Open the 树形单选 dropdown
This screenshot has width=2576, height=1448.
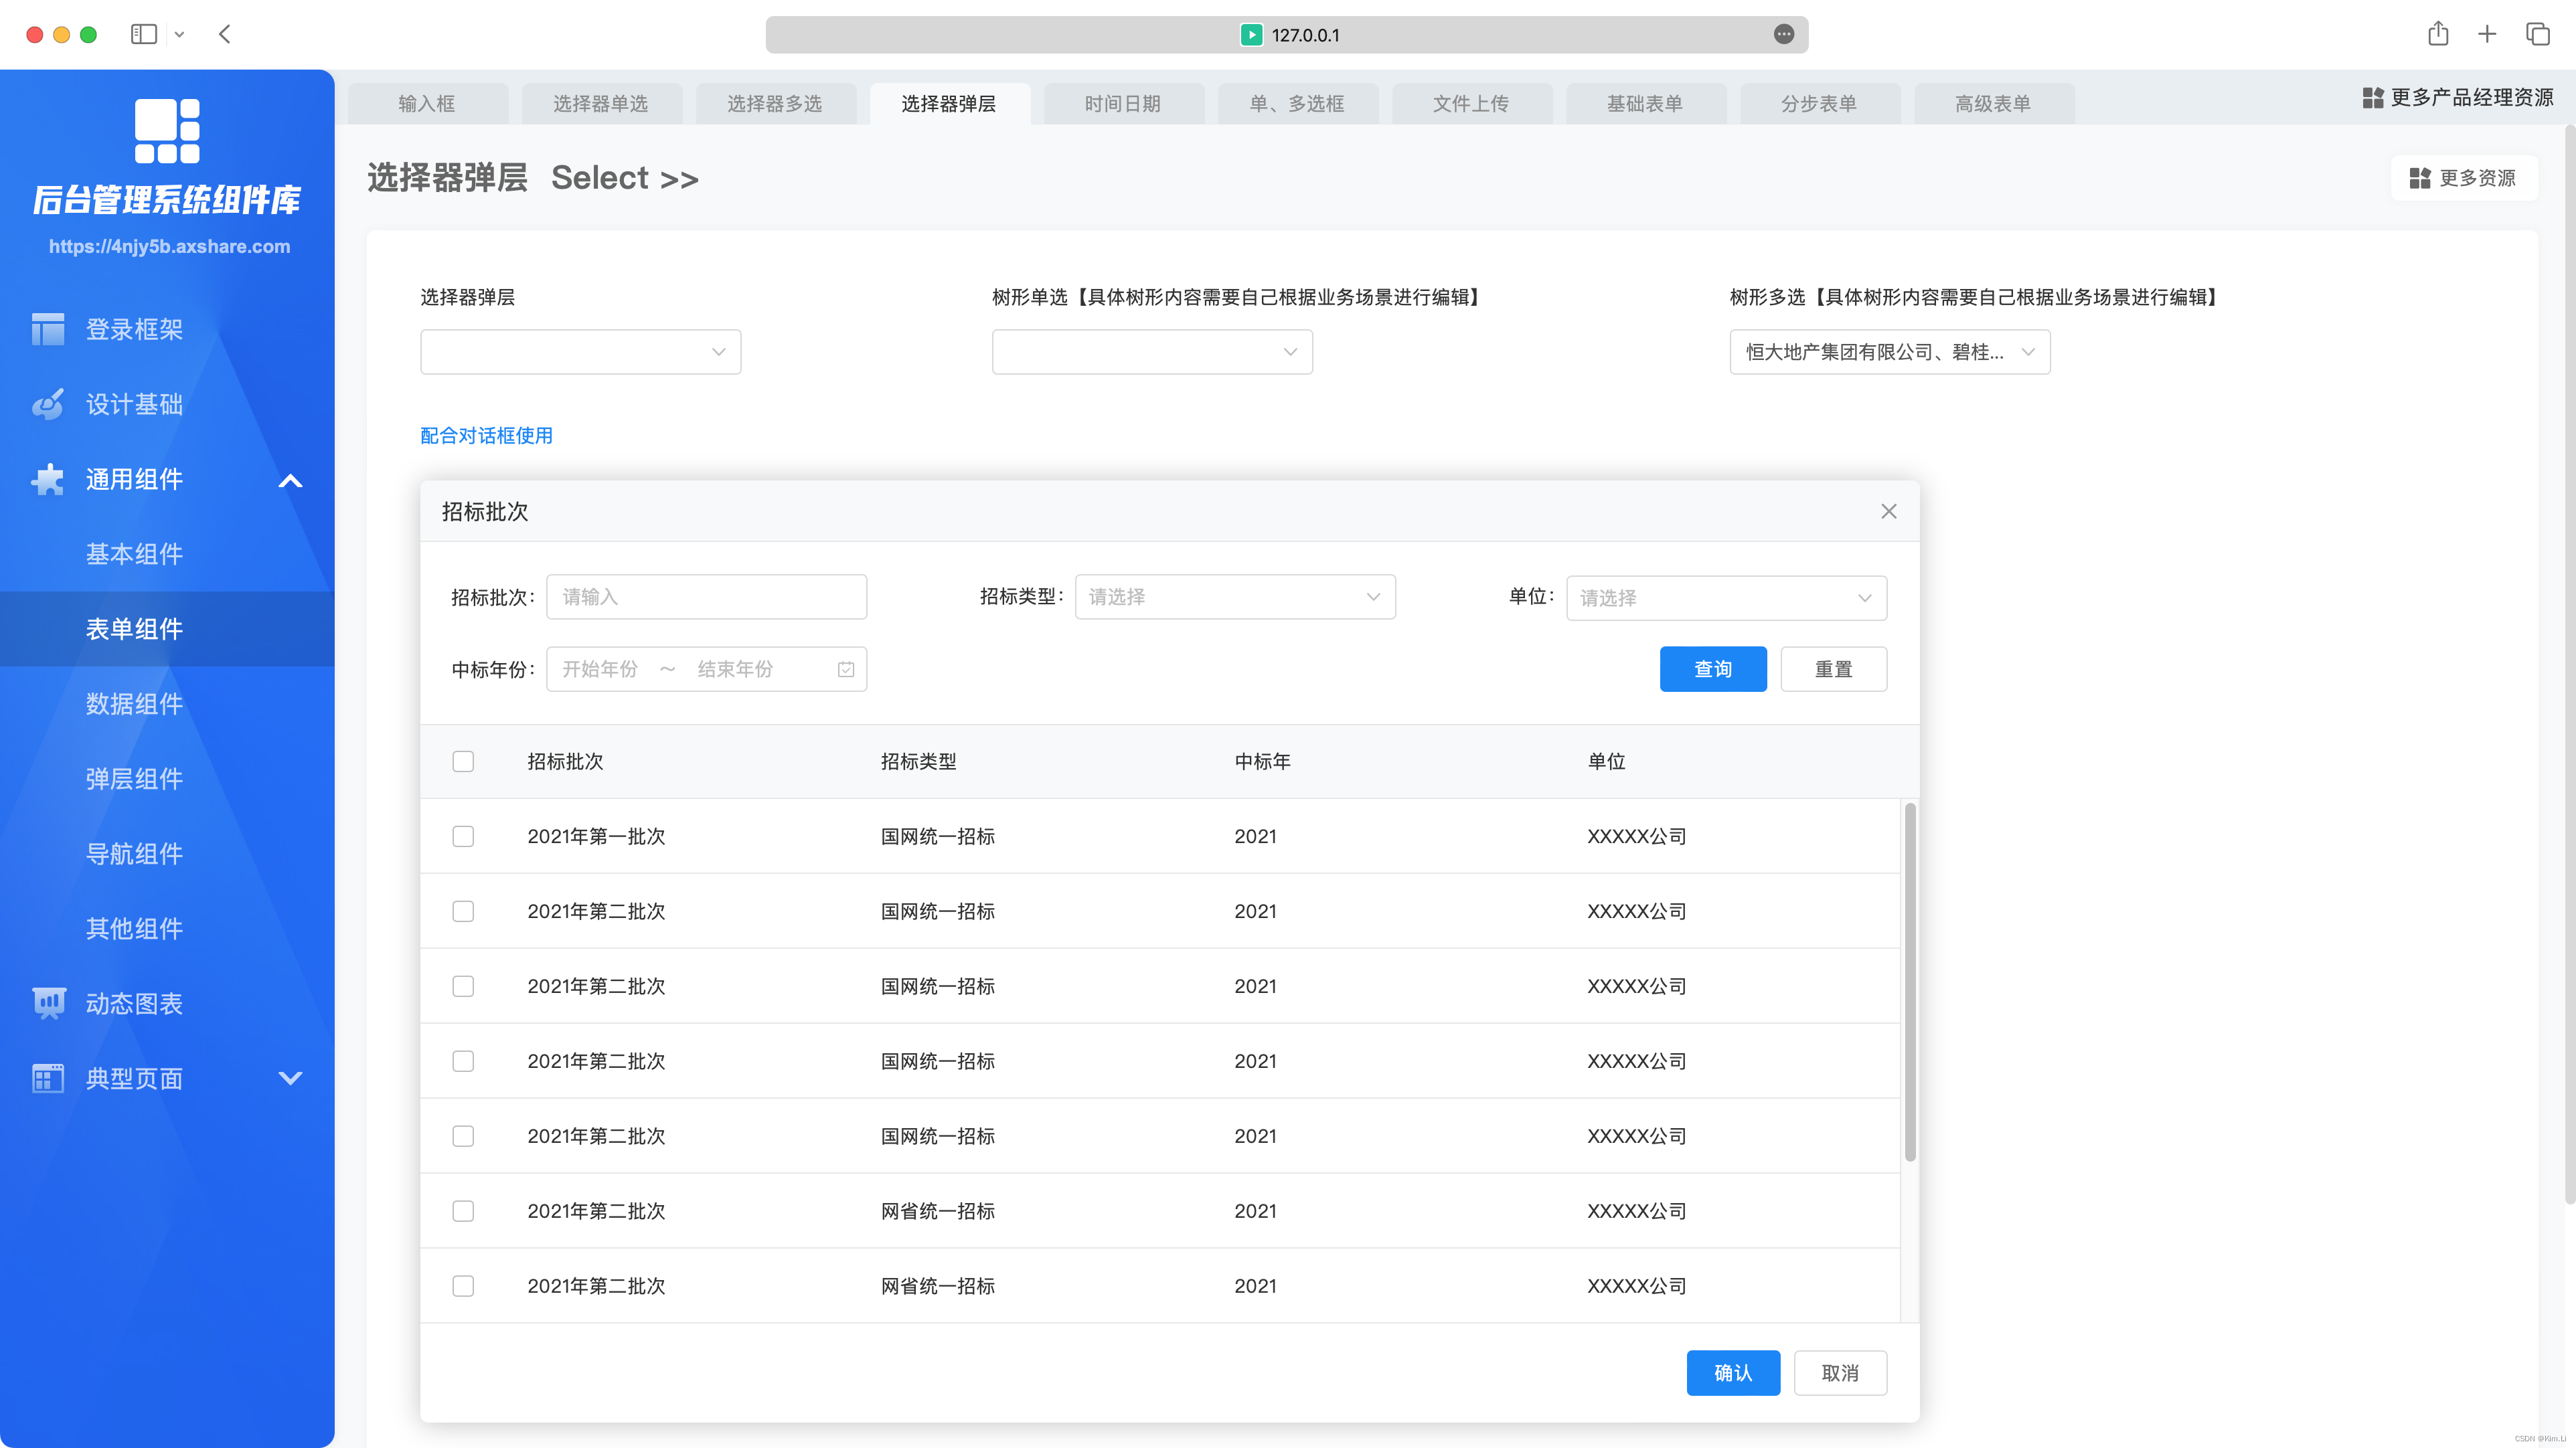(1152, 352)
